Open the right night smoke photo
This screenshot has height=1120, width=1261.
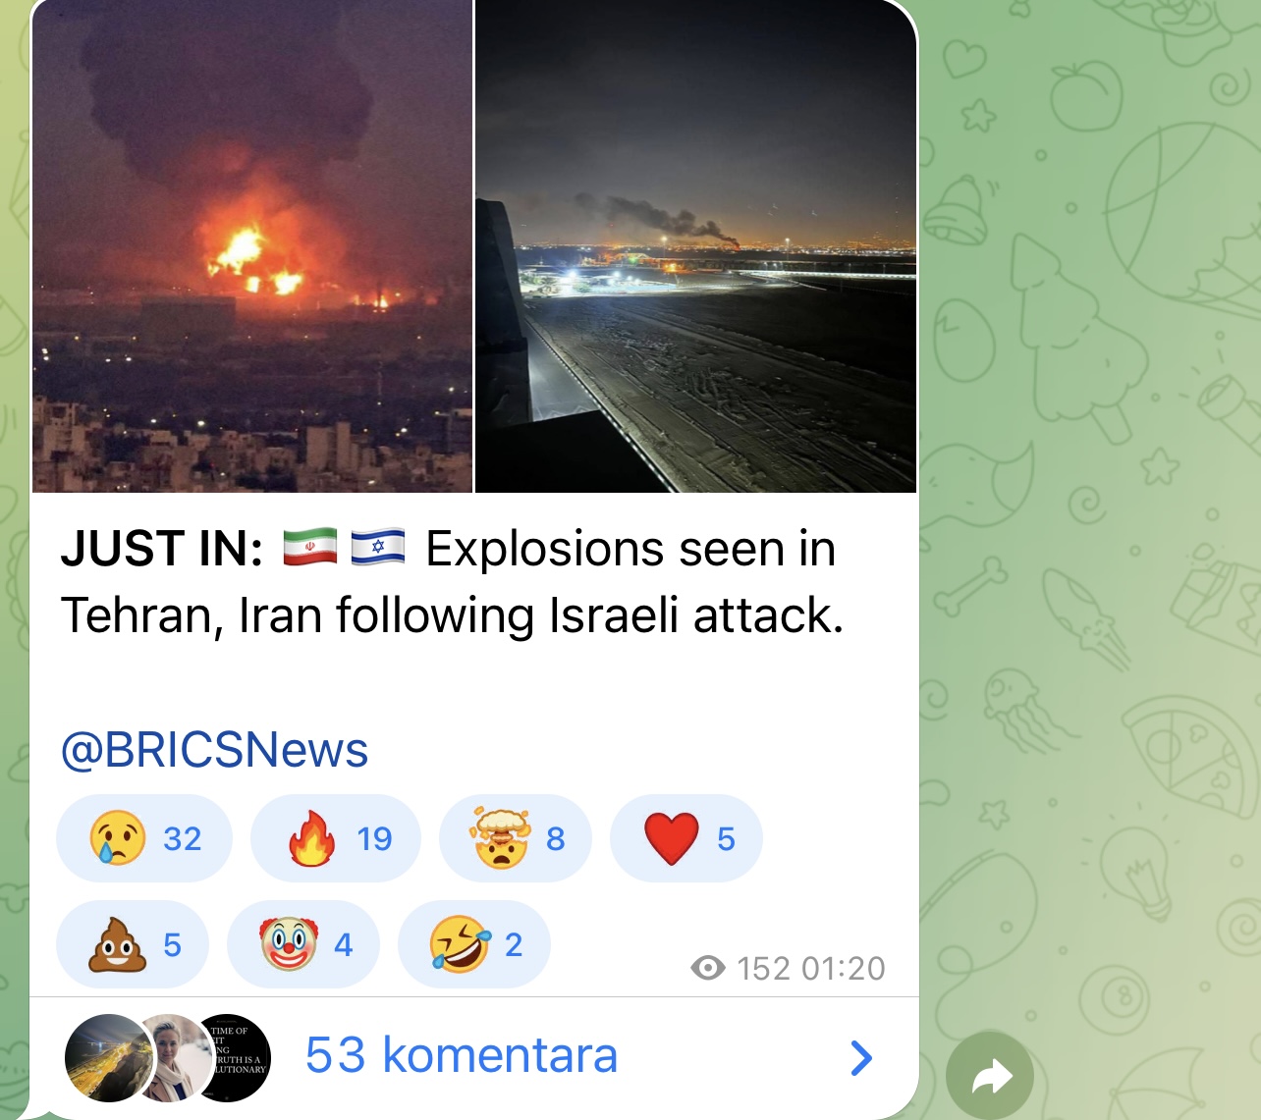pos(696,245)
